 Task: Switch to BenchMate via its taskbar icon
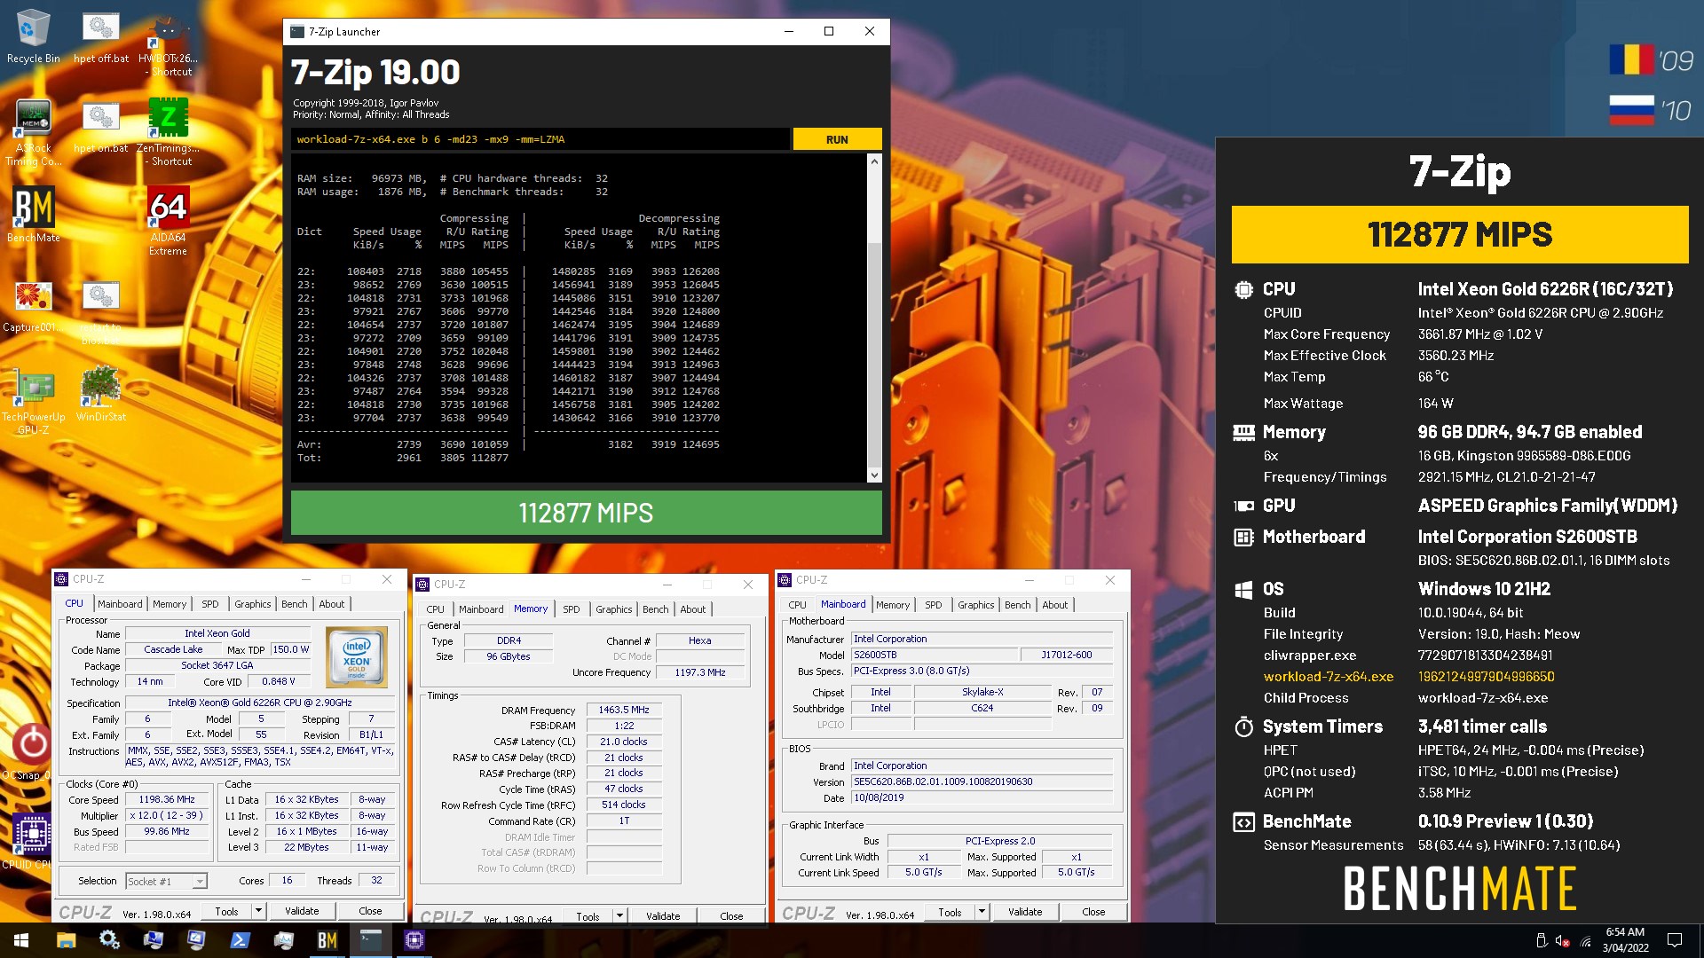click(327, 940)
